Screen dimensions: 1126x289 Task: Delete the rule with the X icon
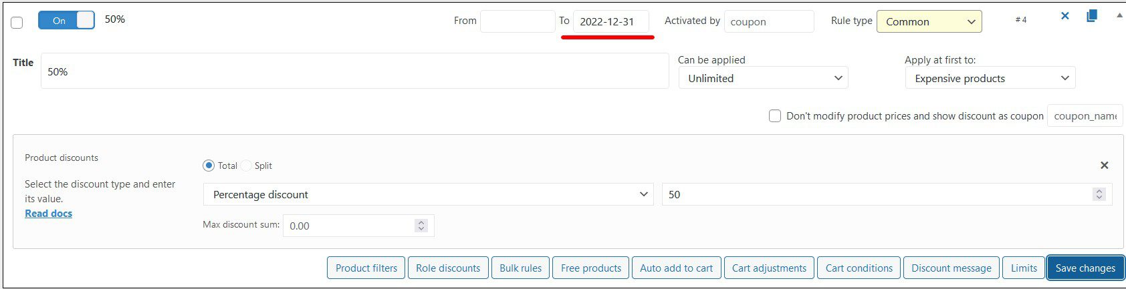click(x=1065, y=16)
